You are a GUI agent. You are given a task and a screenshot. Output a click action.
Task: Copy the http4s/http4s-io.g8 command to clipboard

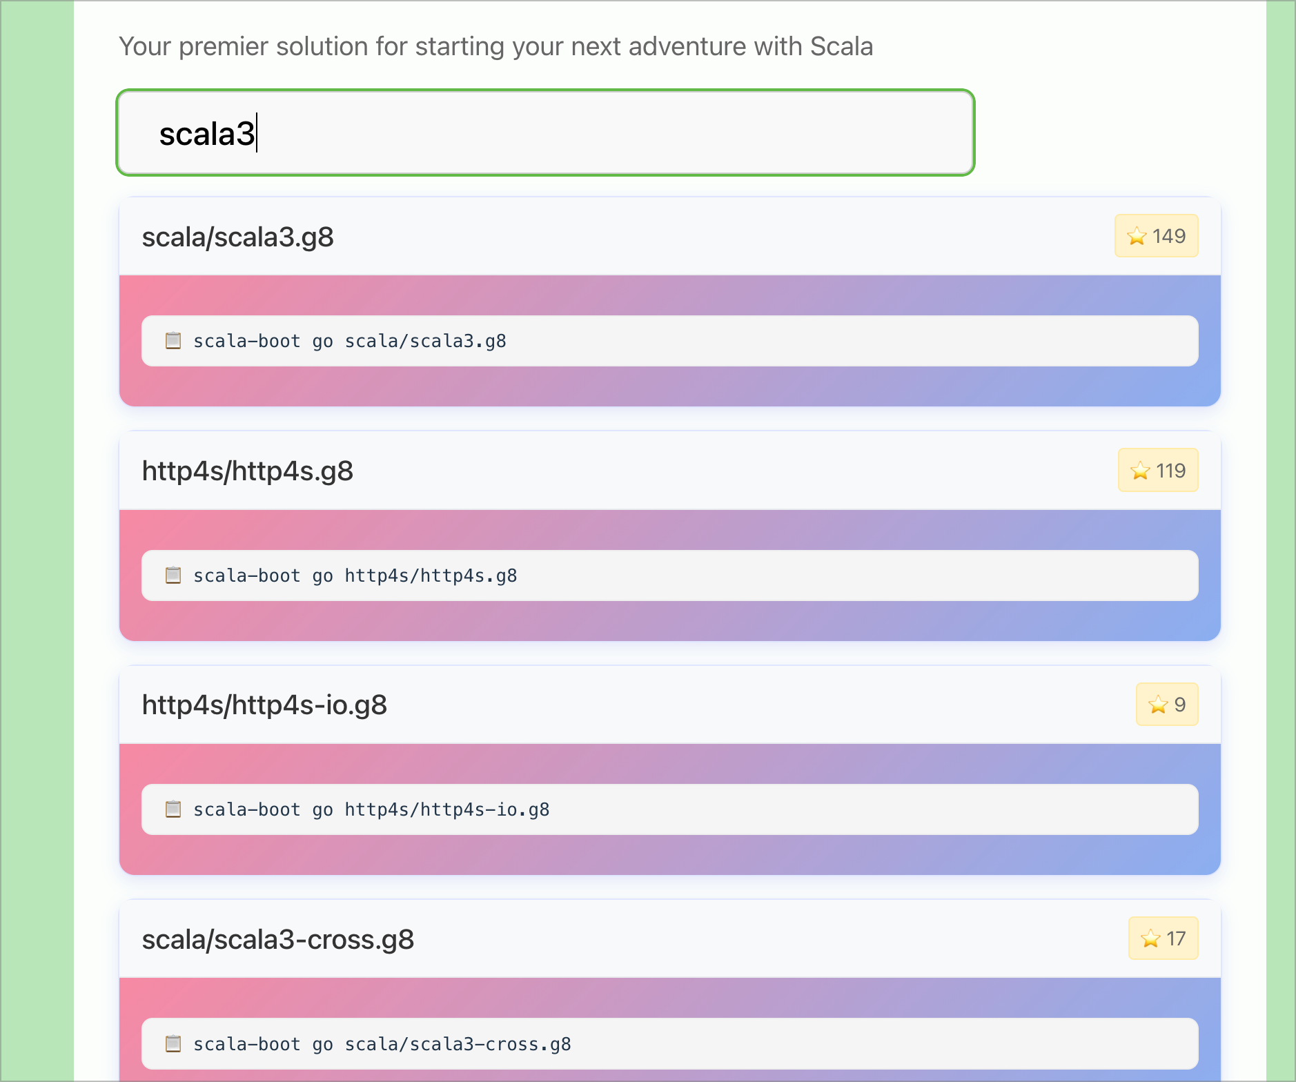[x=173, y=809]
